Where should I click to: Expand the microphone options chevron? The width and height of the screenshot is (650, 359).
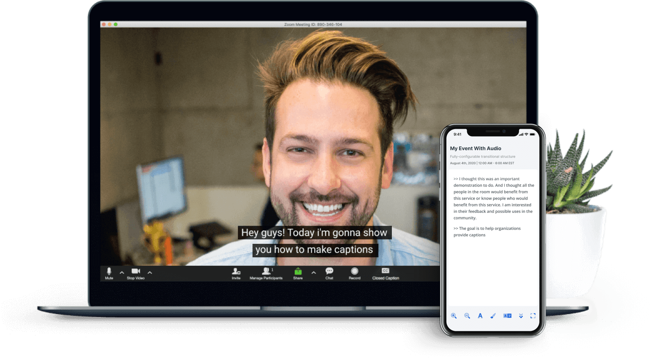(x=122, y=273)
